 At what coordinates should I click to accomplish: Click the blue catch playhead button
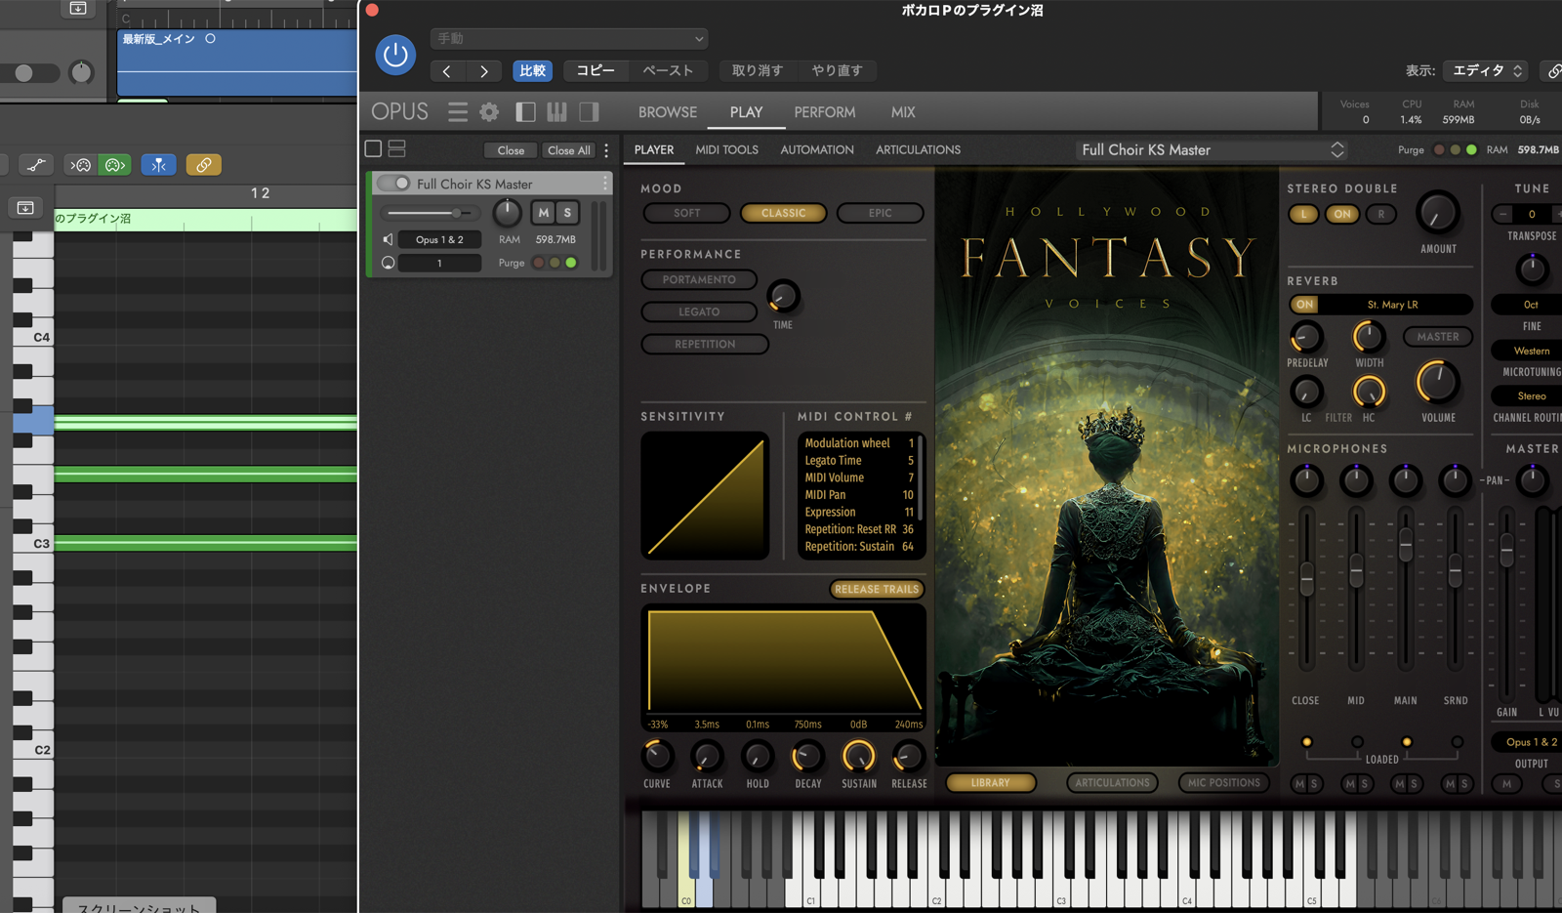(x=158, y=165)
